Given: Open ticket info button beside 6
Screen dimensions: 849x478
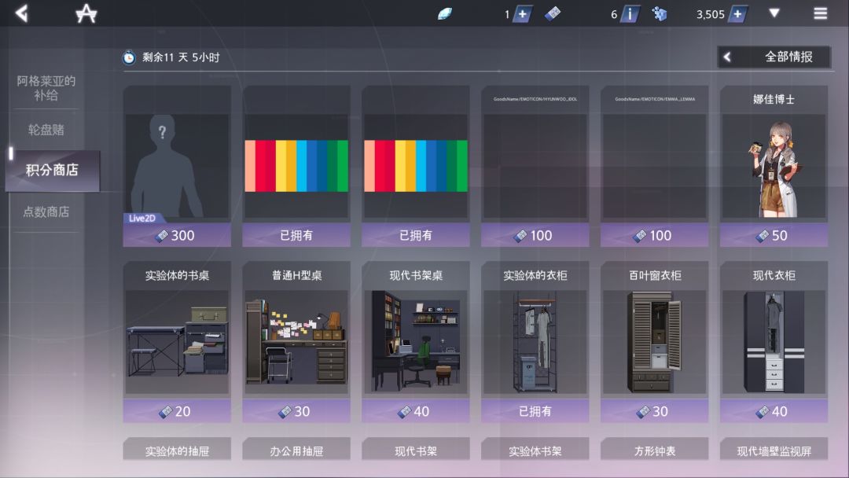Looking at the screenshot, I should point(630,14).
